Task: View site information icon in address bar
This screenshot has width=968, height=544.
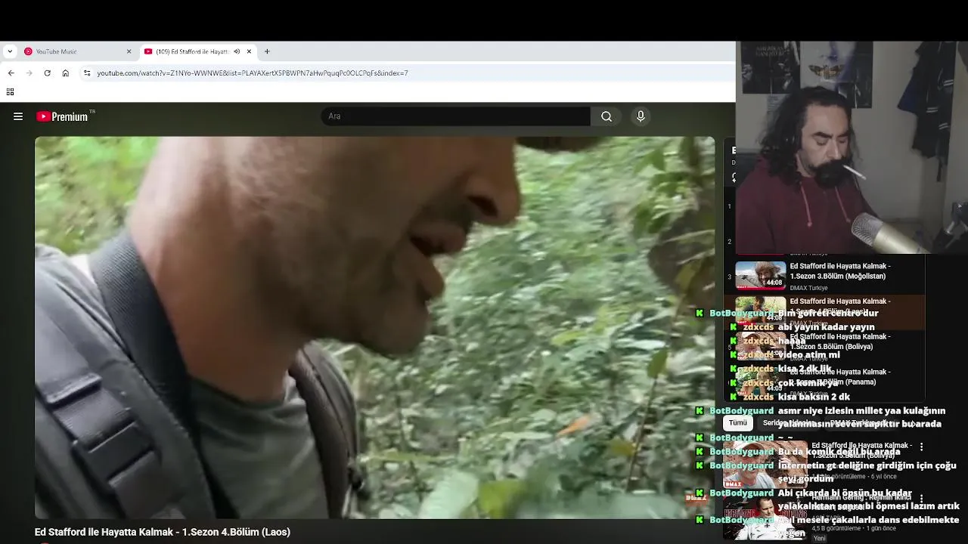Action: tap(87, 73)
